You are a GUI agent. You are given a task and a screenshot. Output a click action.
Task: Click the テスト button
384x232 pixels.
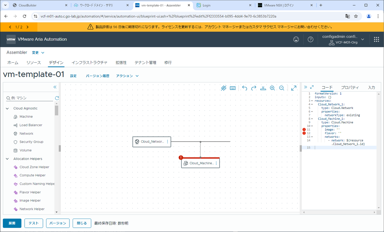(x=34, y=223)
